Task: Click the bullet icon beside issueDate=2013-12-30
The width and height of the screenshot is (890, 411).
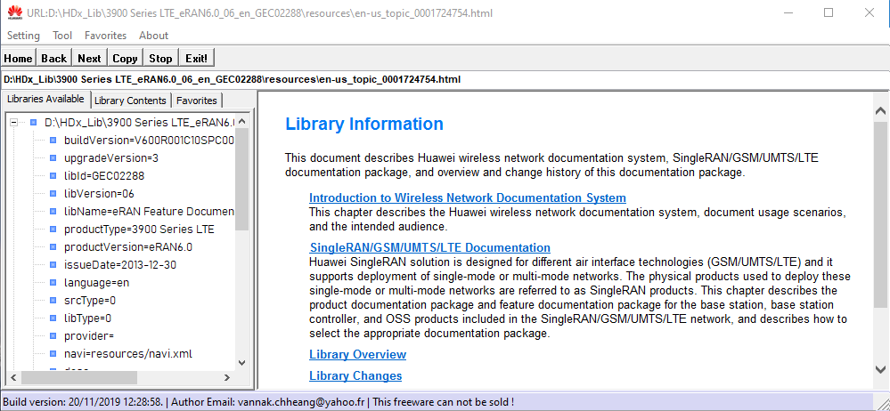Action: point(53,265)
